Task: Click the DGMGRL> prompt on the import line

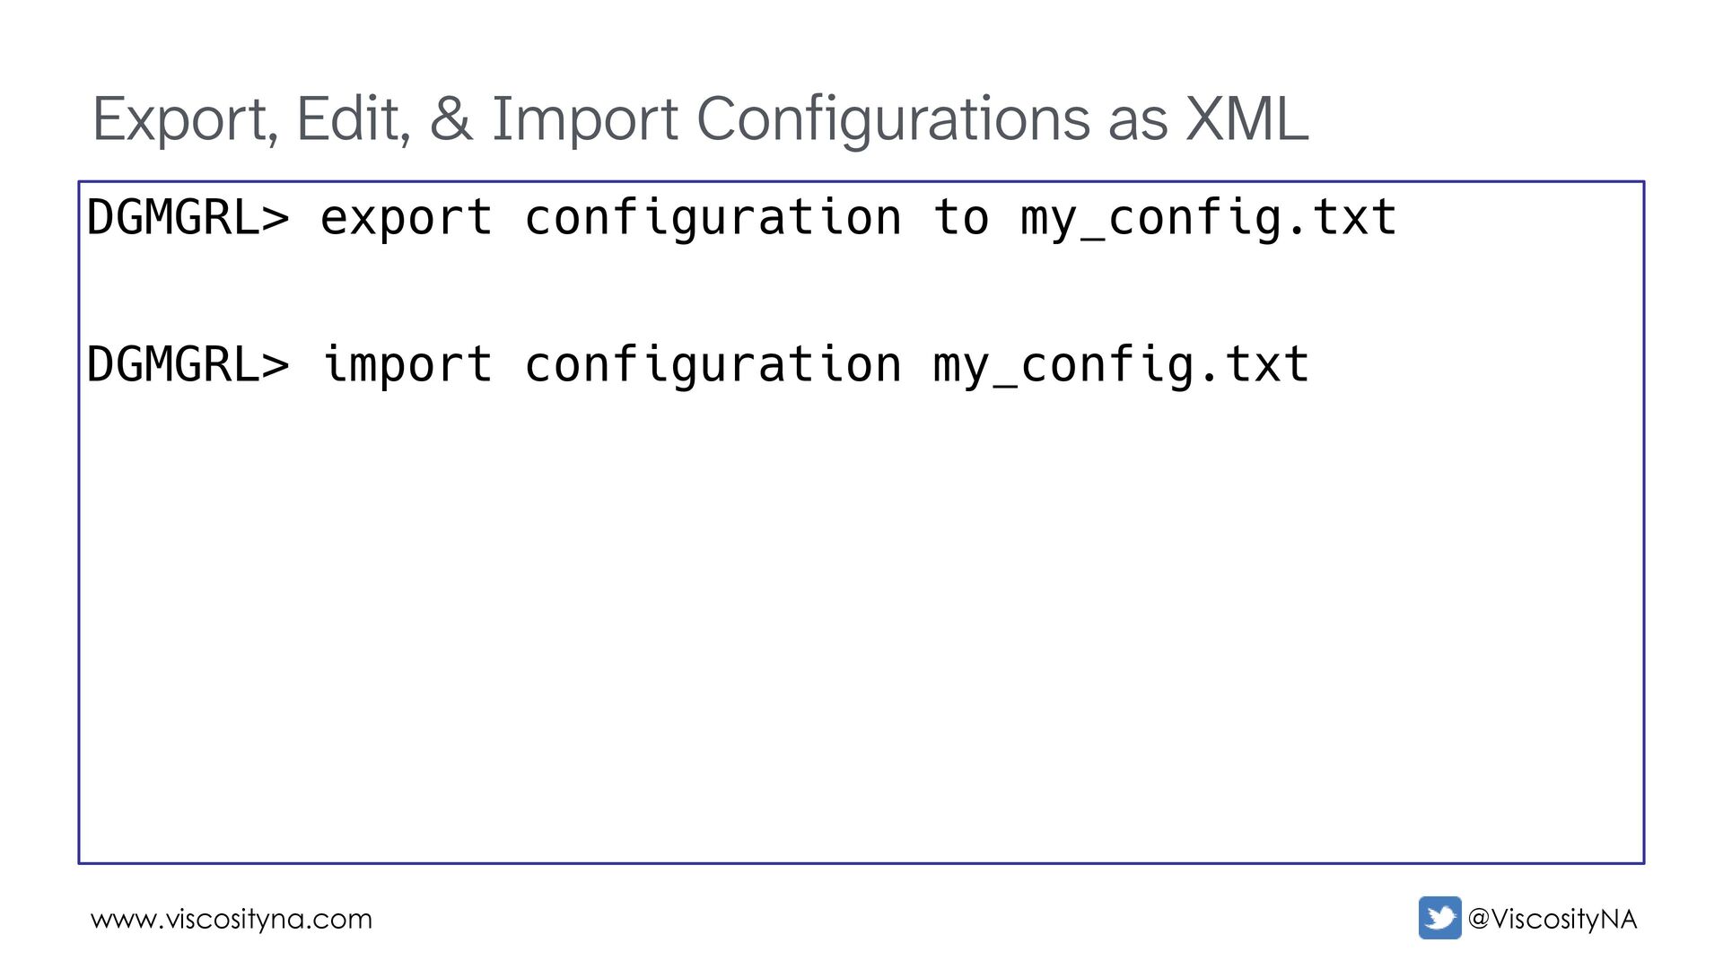Action: (188, 365)
